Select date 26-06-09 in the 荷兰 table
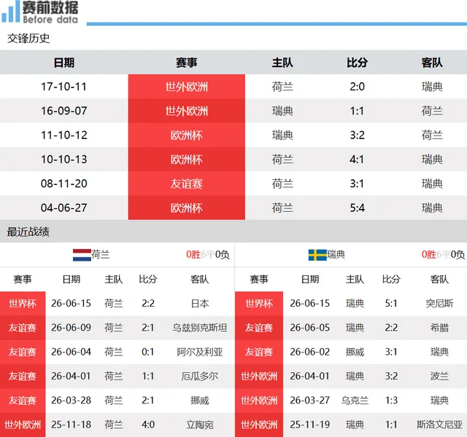467x437 pixels. tap(71, 328)
